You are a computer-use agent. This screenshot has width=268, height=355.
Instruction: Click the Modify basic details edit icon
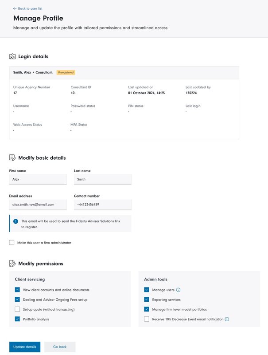(x=12, y=158)
